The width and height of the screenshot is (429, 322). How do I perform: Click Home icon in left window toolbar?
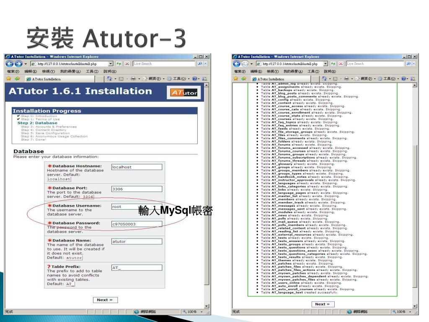coord(109,78)
